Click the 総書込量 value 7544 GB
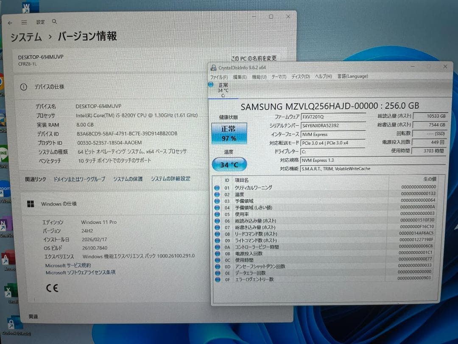Screen dimensions: 458x344 click(x=430, y=125)
